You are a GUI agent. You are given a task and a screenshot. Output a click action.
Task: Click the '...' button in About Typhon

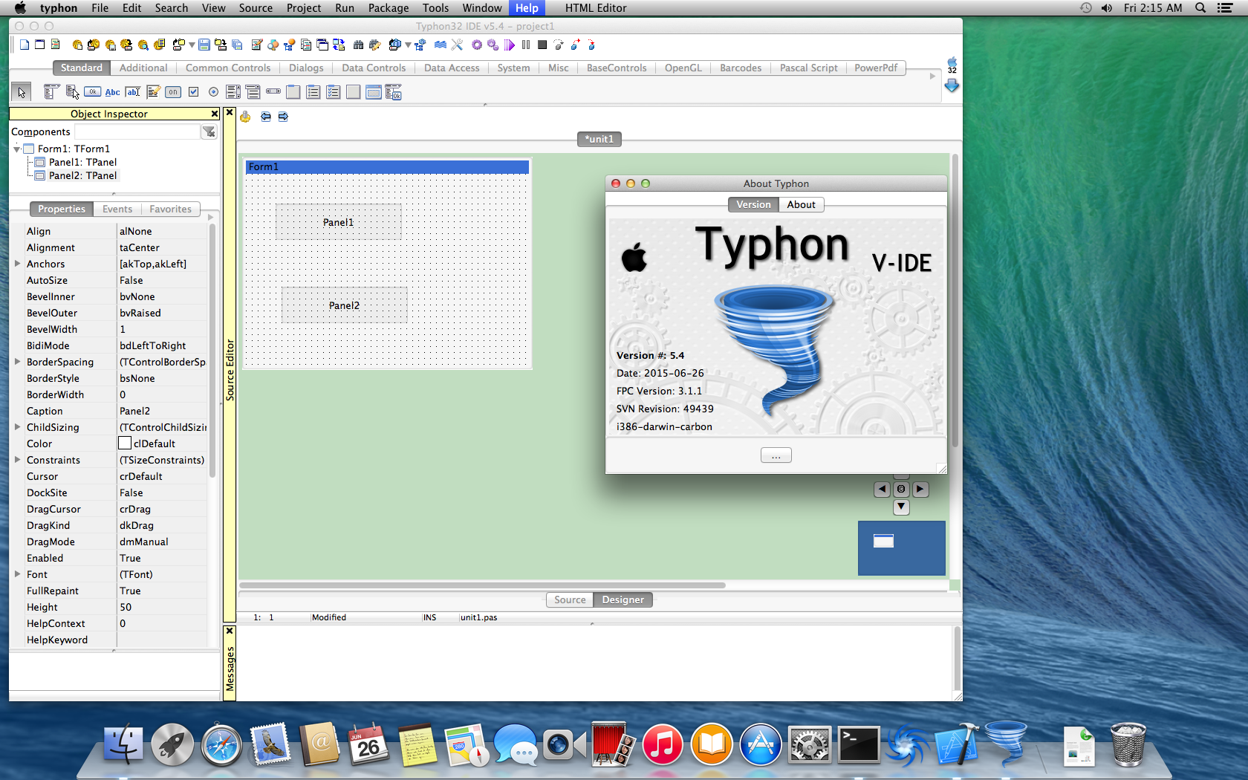tap(776, 455)
